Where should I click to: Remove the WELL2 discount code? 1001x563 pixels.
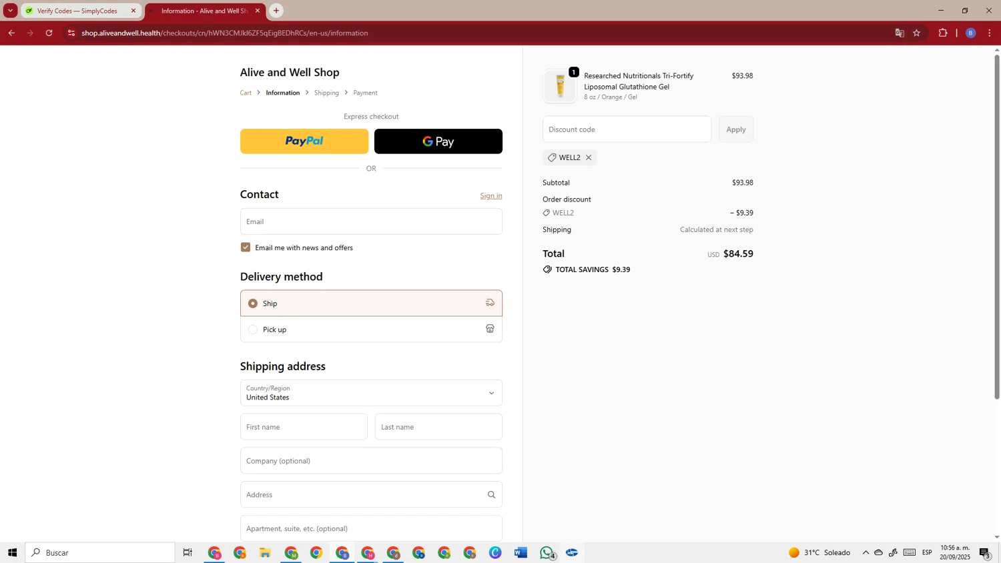589,158
